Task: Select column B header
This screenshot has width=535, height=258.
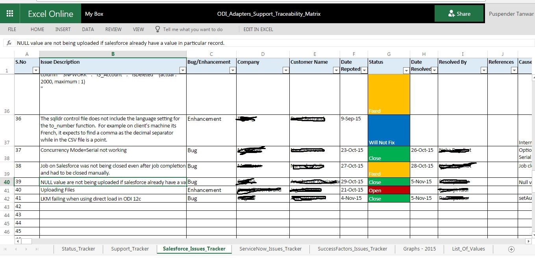Action: [x=113, y=54]
